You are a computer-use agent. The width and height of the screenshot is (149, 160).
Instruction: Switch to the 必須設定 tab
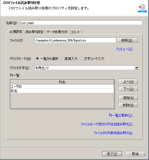15,32
